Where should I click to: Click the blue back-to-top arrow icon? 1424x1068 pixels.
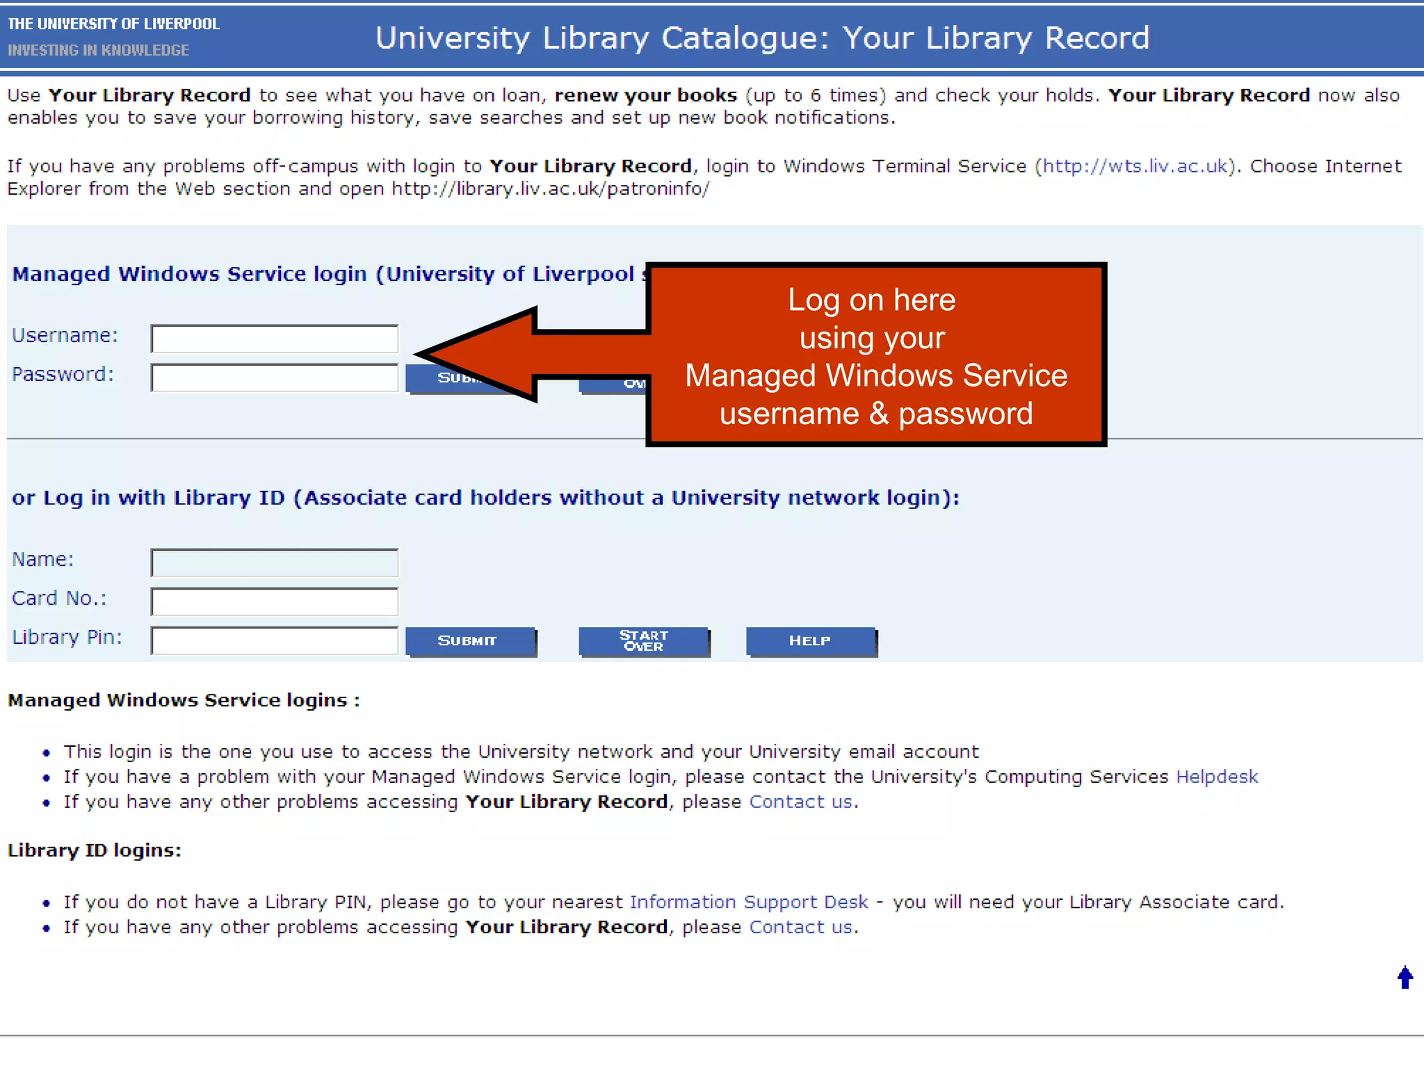coord(1405,977)
